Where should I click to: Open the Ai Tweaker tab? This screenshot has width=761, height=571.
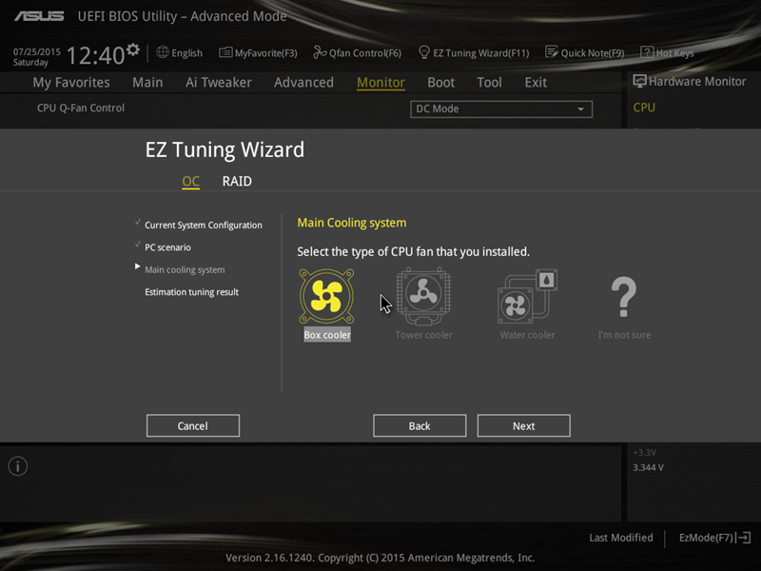[x=219, y=83]
